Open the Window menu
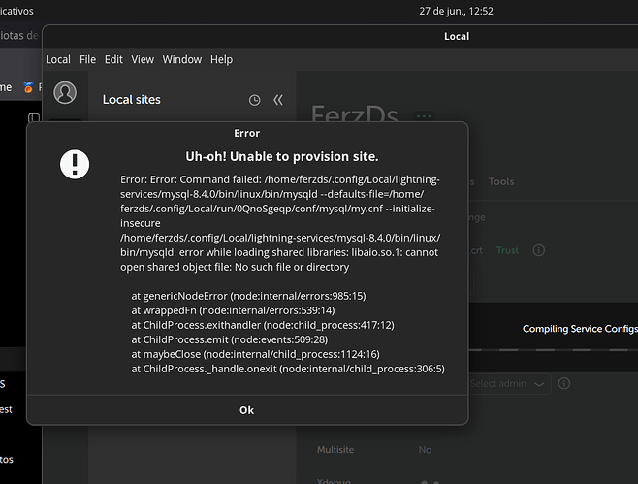Image resolution: width=638 pixels, height=484 pixels. pos(182,59)
